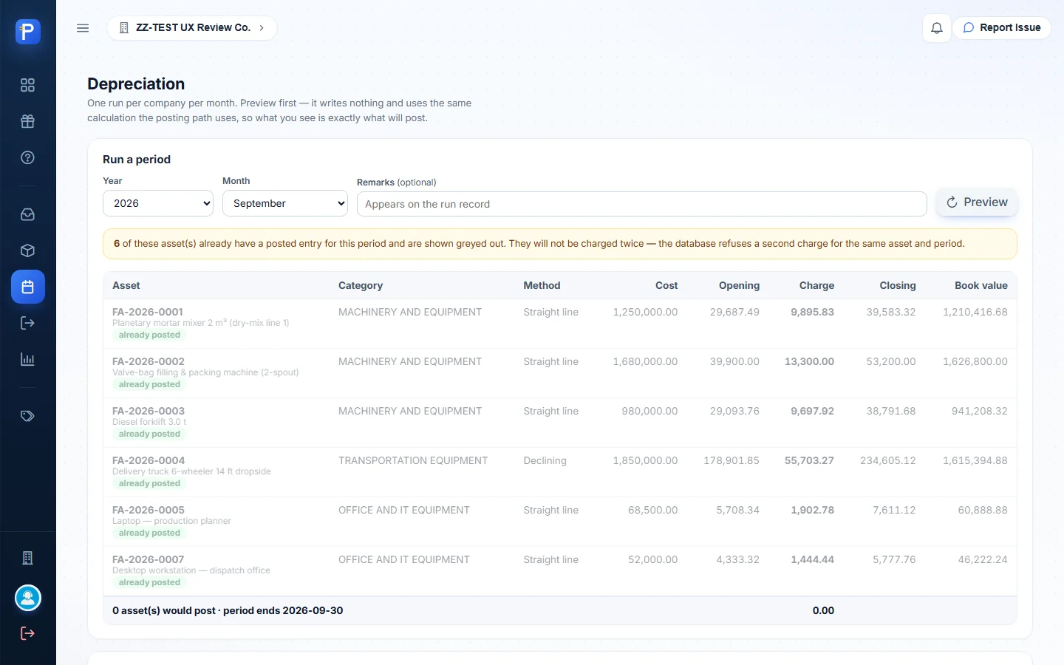The height and width of the screenshot is (665, 1064).
Task: Click the Run a period heading
Action: [x=137, y=159]
